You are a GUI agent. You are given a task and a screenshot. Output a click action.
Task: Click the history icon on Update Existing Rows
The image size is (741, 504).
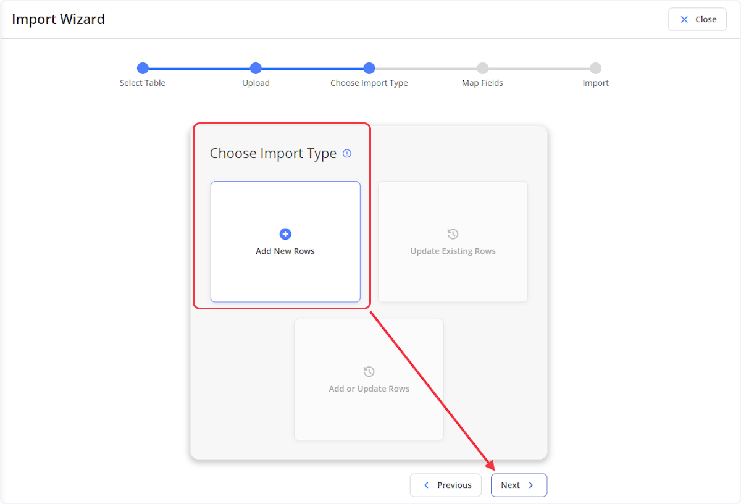pyautogui.click(x=453, y=234)
